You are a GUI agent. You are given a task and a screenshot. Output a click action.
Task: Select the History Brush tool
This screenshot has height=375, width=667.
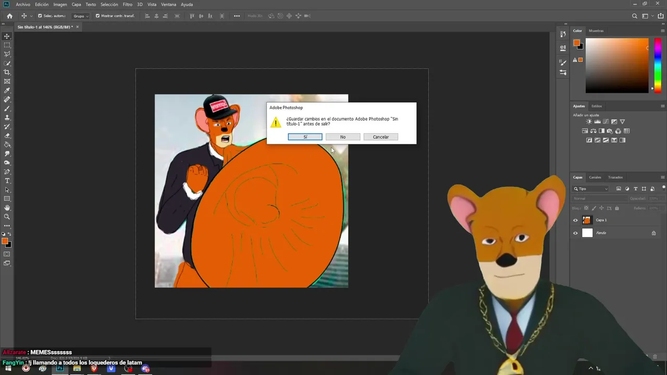pos(7,127)
